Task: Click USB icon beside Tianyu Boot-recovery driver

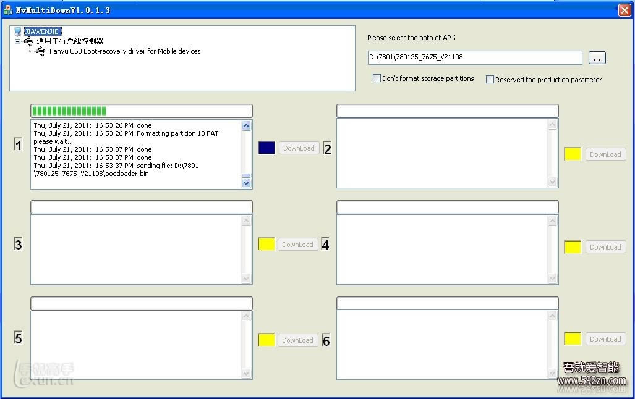Action: click(41, 51)
